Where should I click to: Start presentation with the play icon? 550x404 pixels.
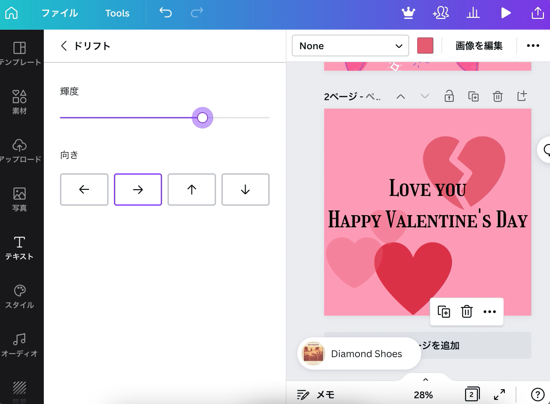click(506, 13)
